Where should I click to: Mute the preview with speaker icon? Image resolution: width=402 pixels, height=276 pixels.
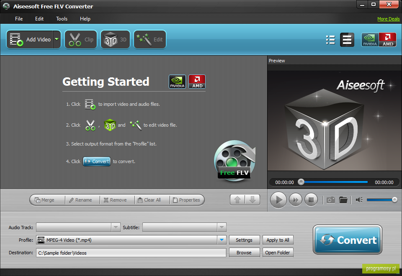click(359, 200)
